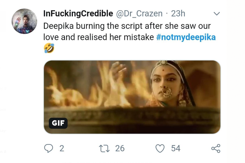The image size is (245, 163).
Task: Click the reply speech bubble icon
Action: tap(49, 148)
